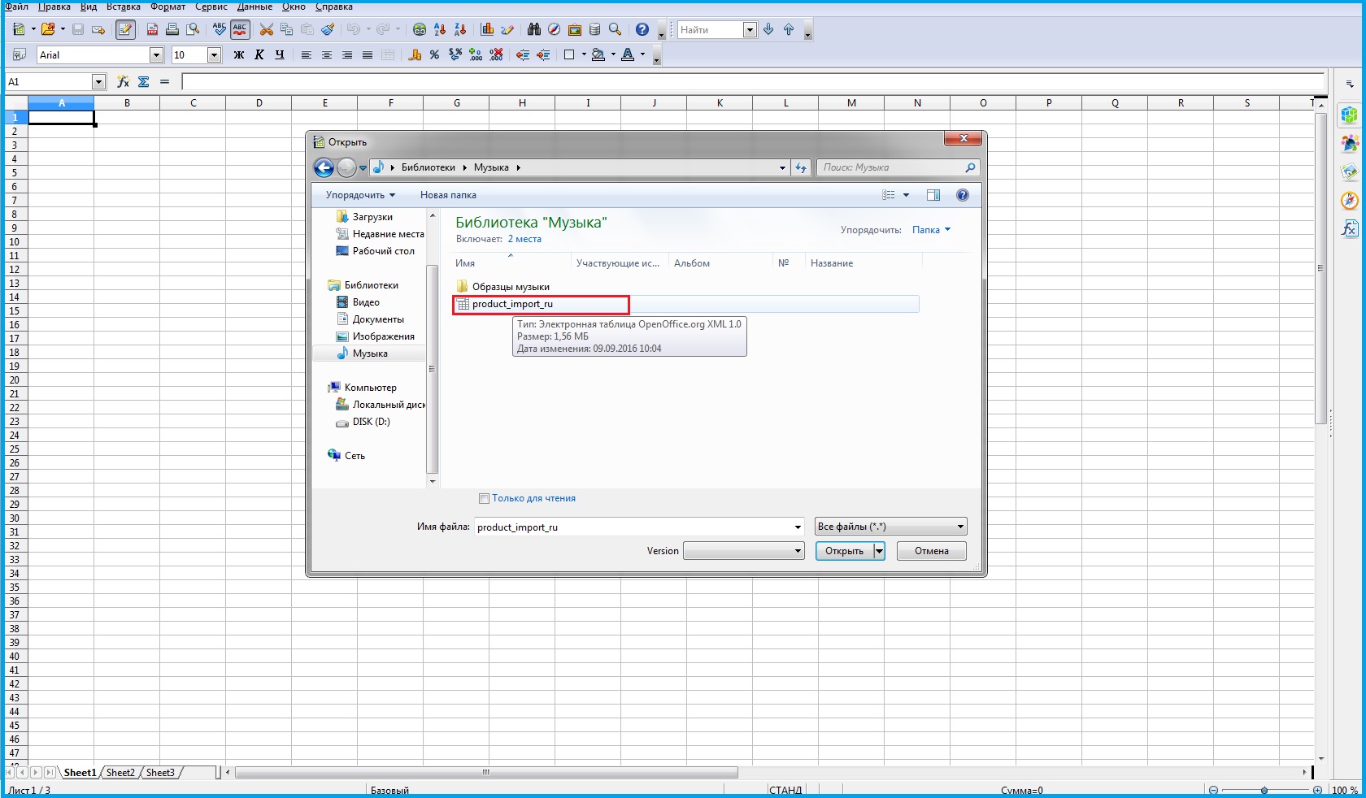Image resolution: width=1366 pixels, height=798 pixels.
Task: Click the Открыть button in dialog
Action: (x=845, y=551)
